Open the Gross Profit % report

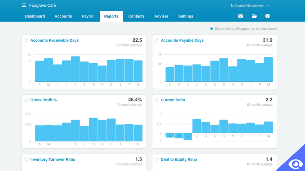pos(44,100)
